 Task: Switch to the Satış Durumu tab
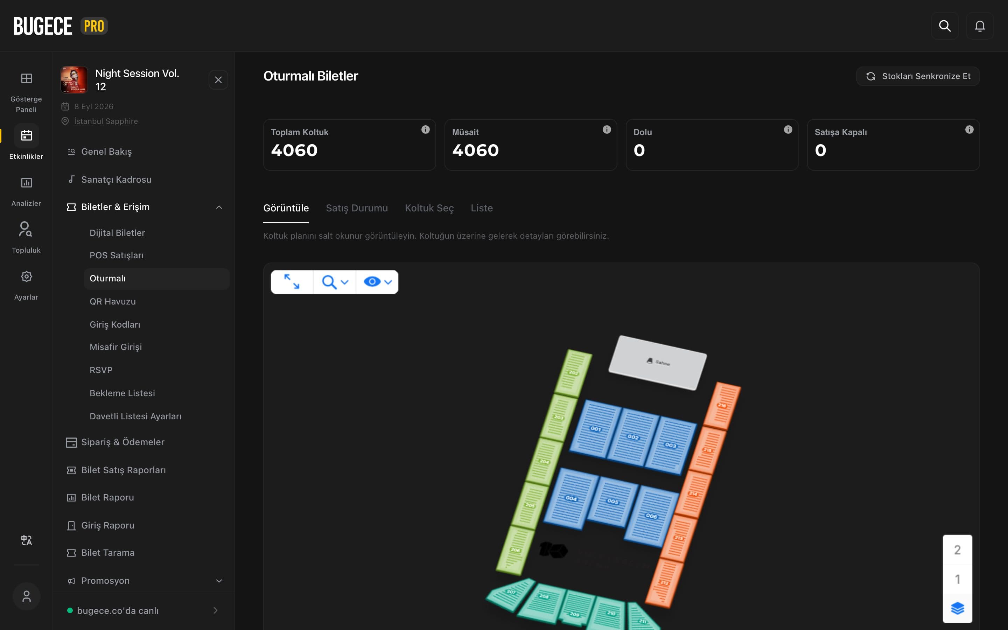(357, 208)
